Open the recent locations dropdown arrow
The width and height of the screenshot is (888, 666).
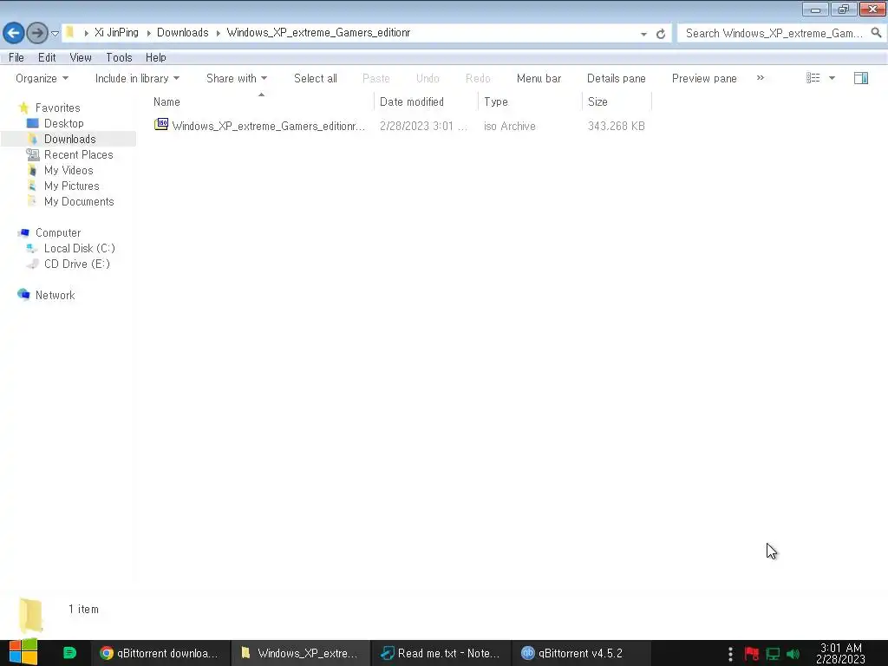coord(55,34)
